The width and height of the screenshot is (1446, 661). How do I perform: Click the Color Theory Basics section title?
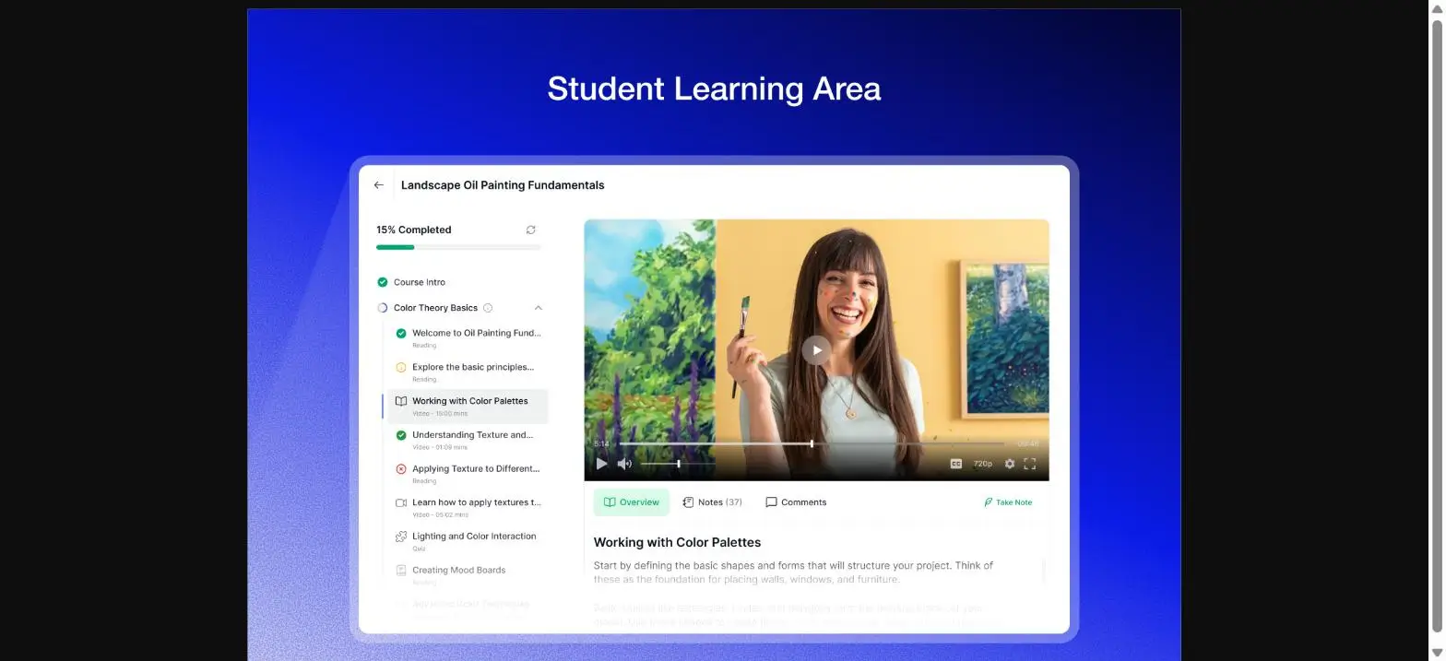tap(435, 308)
